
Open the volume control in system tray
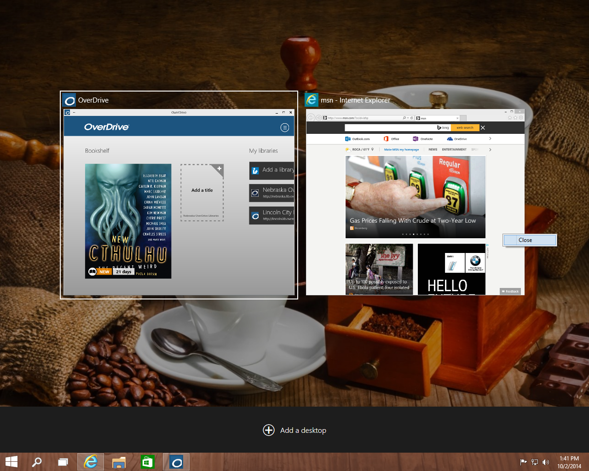546,462
